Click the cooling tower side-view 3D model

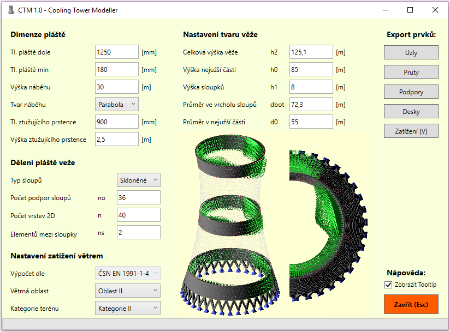[x=230, y=225]
